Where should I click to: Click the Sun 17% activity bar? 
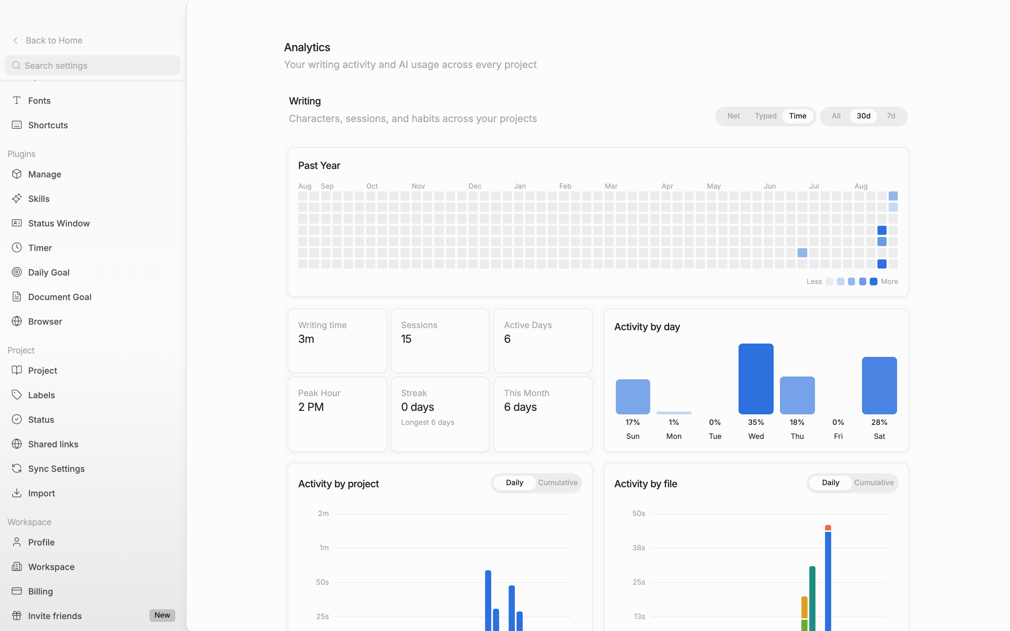point(632,396)
